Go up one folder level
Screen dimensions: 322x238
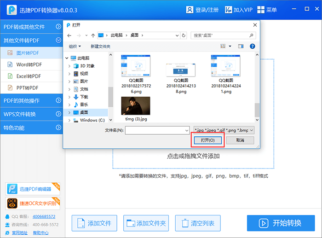coord(93,35)
